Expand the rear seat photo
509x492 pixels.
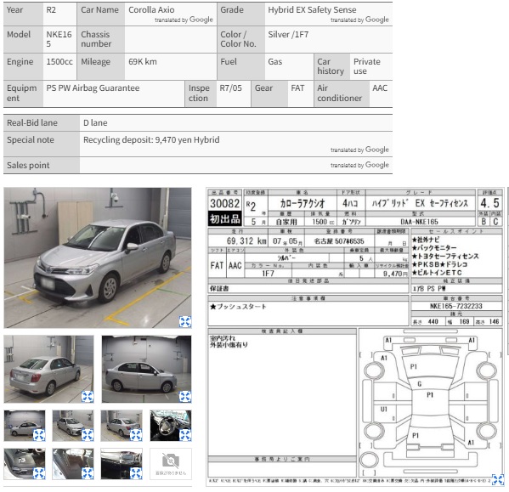click(x=88, y=473)
